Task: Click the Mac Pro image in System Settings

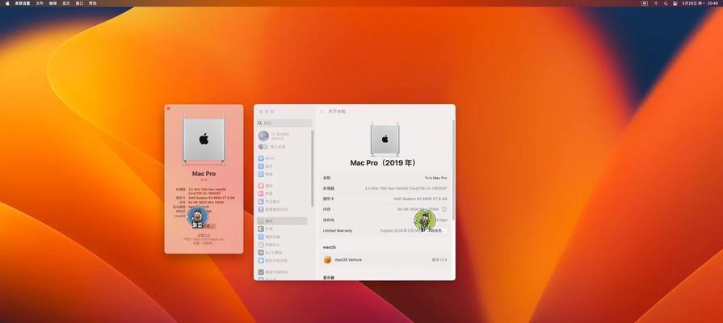Action: pyautogui.click(x=385, y=139)
